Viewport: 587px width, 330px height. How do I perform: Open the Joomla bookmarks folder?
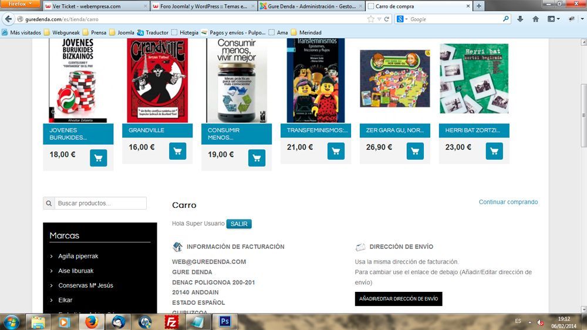(x=122, y=32)
